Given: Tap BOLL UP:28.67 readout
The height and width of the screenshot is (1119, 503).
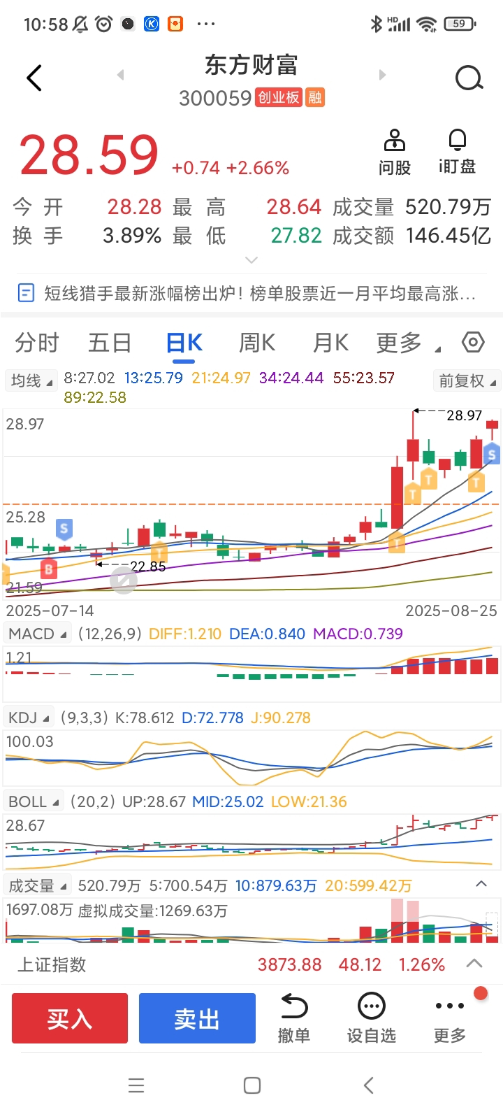Looking at the screenshot, I should pos(154,801).
